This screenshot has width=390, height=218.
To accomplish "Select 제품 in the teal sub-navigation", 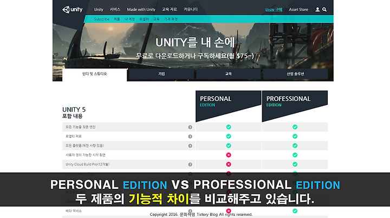I will click(x=117, y=19).
